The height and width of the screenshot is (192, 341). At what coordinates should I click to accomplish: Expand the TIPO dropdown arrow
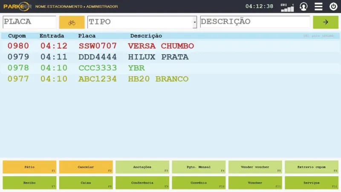[195, 22]
